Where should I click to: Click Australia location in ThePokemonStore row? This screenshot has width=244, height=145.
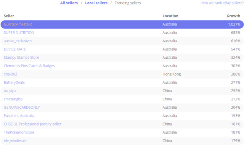(x=170, y=132)
